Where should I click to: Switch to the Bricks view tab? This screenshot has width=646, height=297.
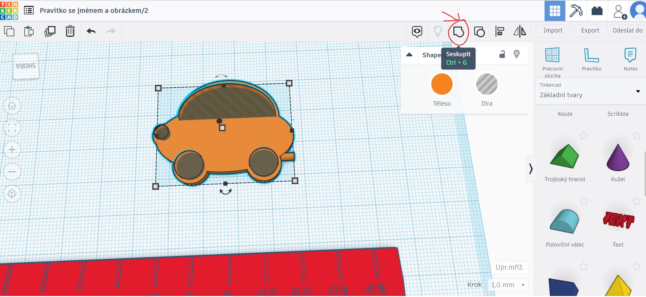pos(597,11)
